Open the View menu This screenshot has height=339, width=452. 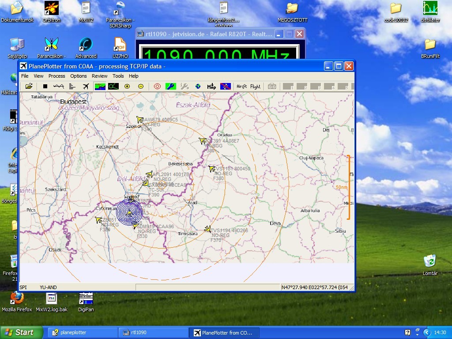[x=38, y=76]
